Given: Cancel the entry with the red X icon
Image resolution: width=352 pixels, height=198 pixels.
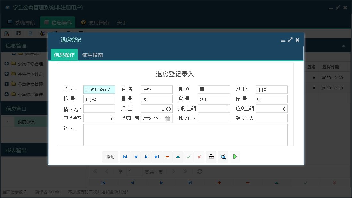Looking at the screenshot, I should pos(199,157).
